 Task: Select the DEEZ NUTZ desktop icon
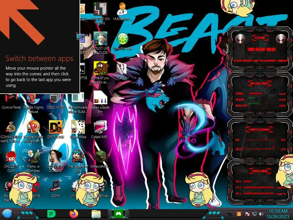tap(56, 102)
